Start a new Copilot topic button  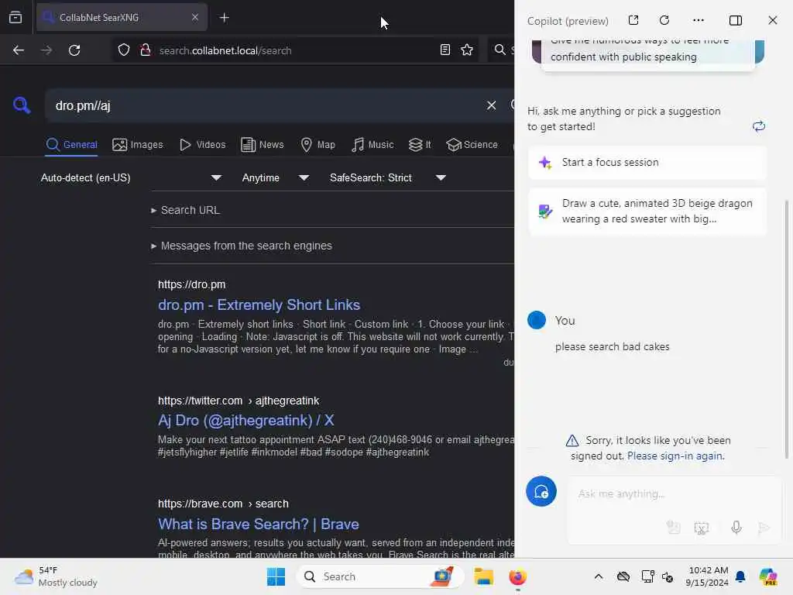[541, 491]
